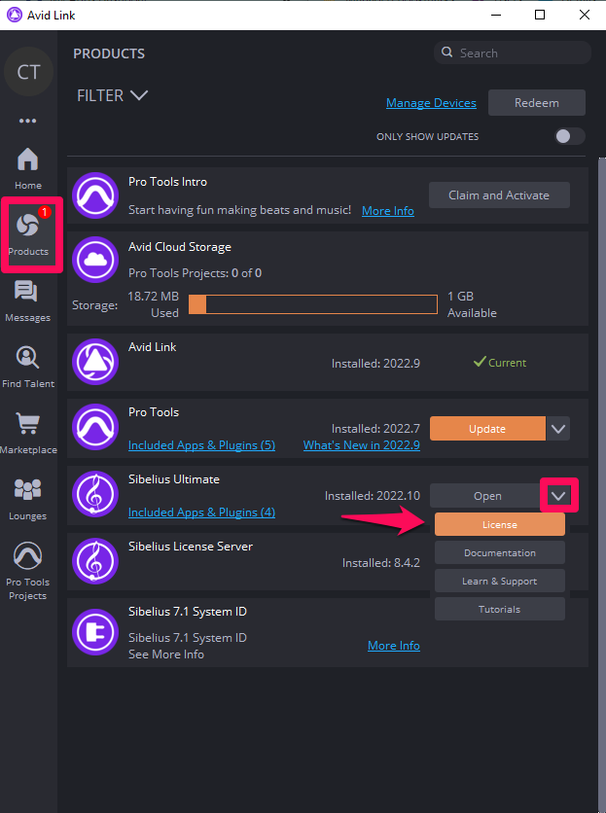This screenshot has width=606, height=813.
Task: Choose Documentation from the dropdown menu
Action: 499,552
